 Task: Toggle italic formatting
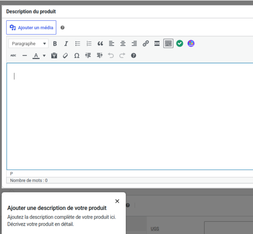(66, 44)
